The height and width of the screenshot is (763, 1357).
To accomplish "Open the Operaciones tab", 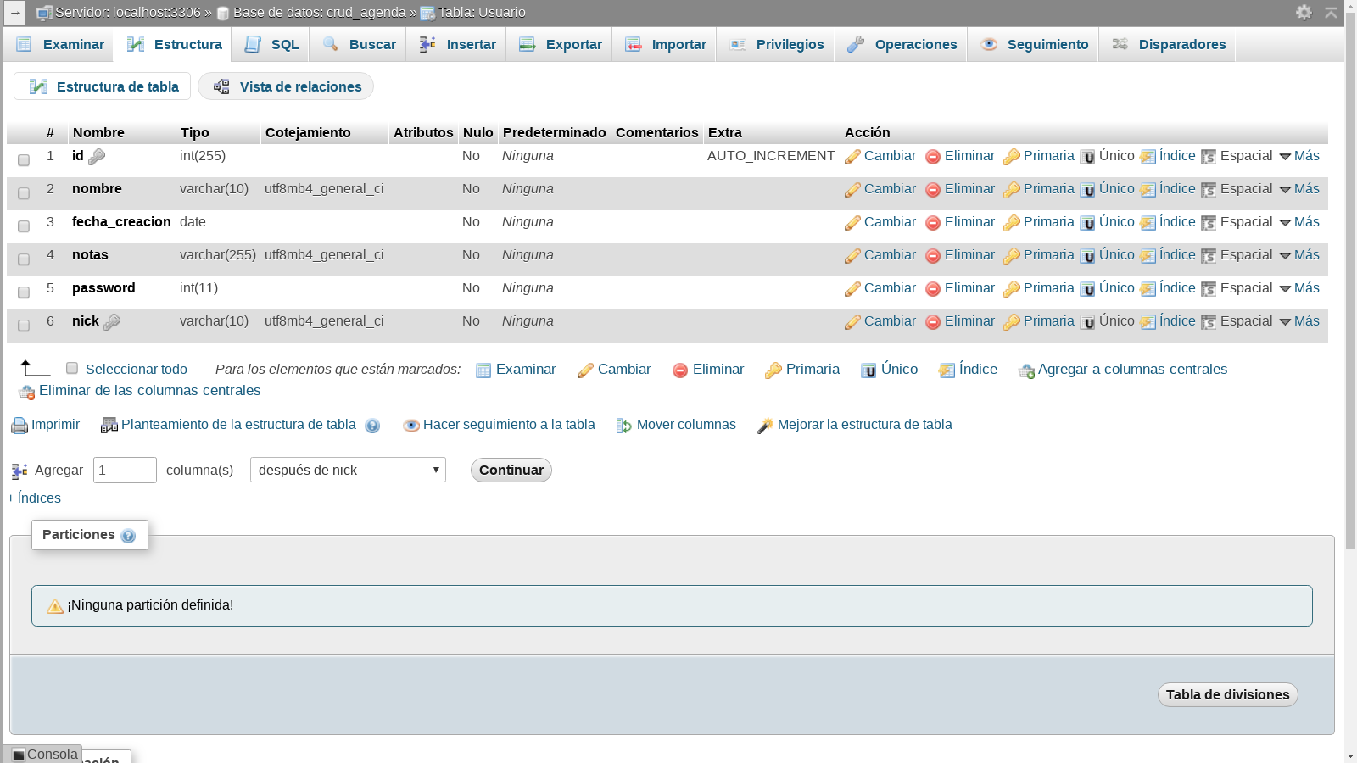I will [902, 44].
